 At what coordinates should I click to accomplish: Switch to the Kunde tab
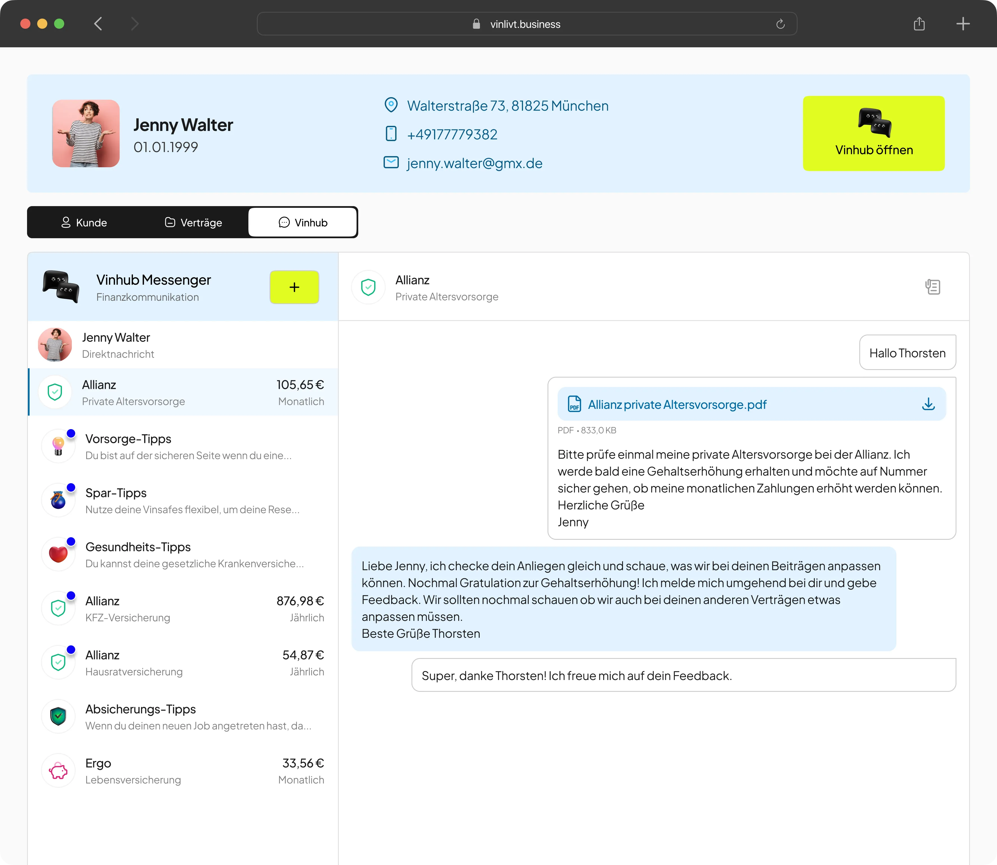[x=84, y=222]
